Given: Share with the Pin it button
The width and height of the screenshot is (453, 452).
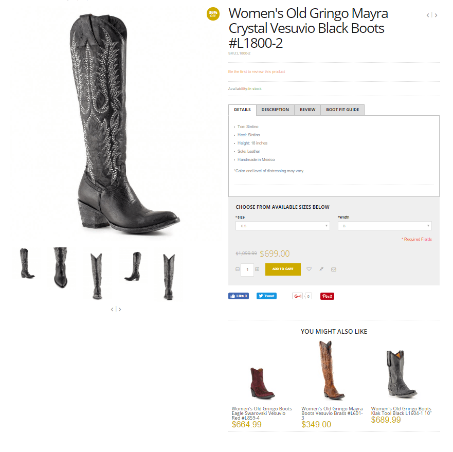Looking at the screenshot, I should pyautogui.click(x=327, y=296).
